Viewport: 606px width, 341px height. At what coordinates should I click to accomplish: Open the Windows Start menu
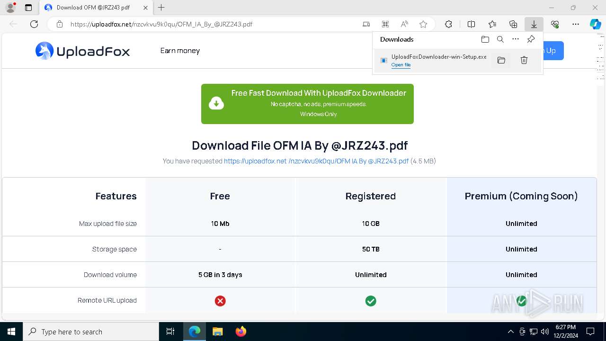[x=11, y=332]
